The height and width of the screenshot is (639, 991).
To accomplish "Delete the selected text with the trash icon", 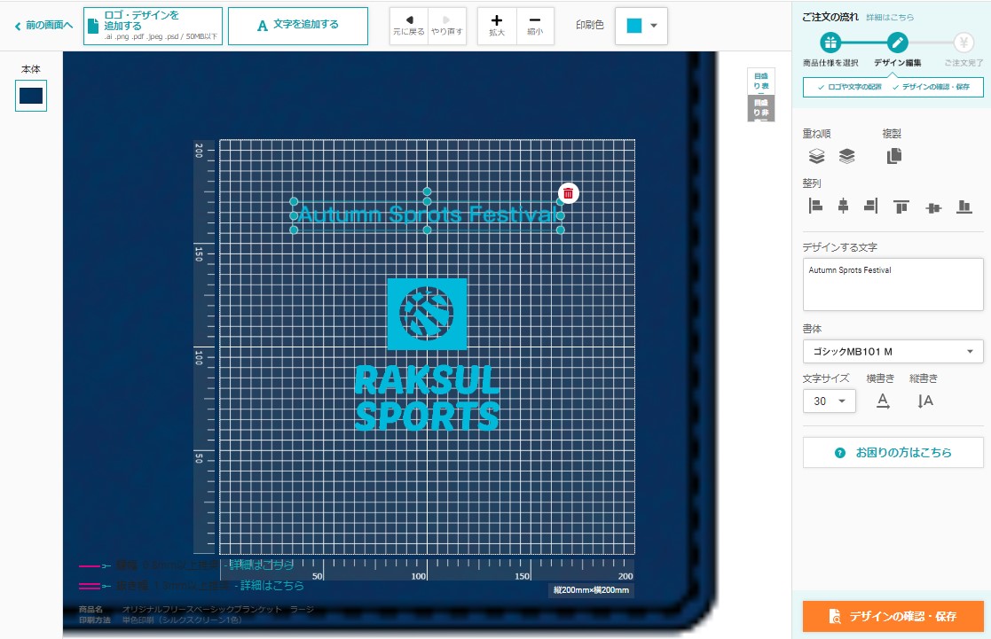I will 568,193.
